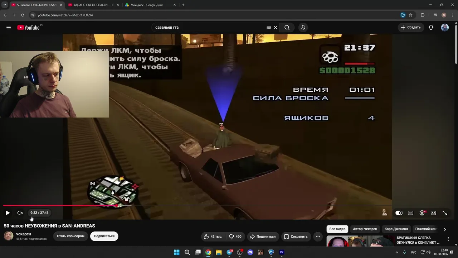Open the Создать create menu
458x258 pixels.
(411, 28)
